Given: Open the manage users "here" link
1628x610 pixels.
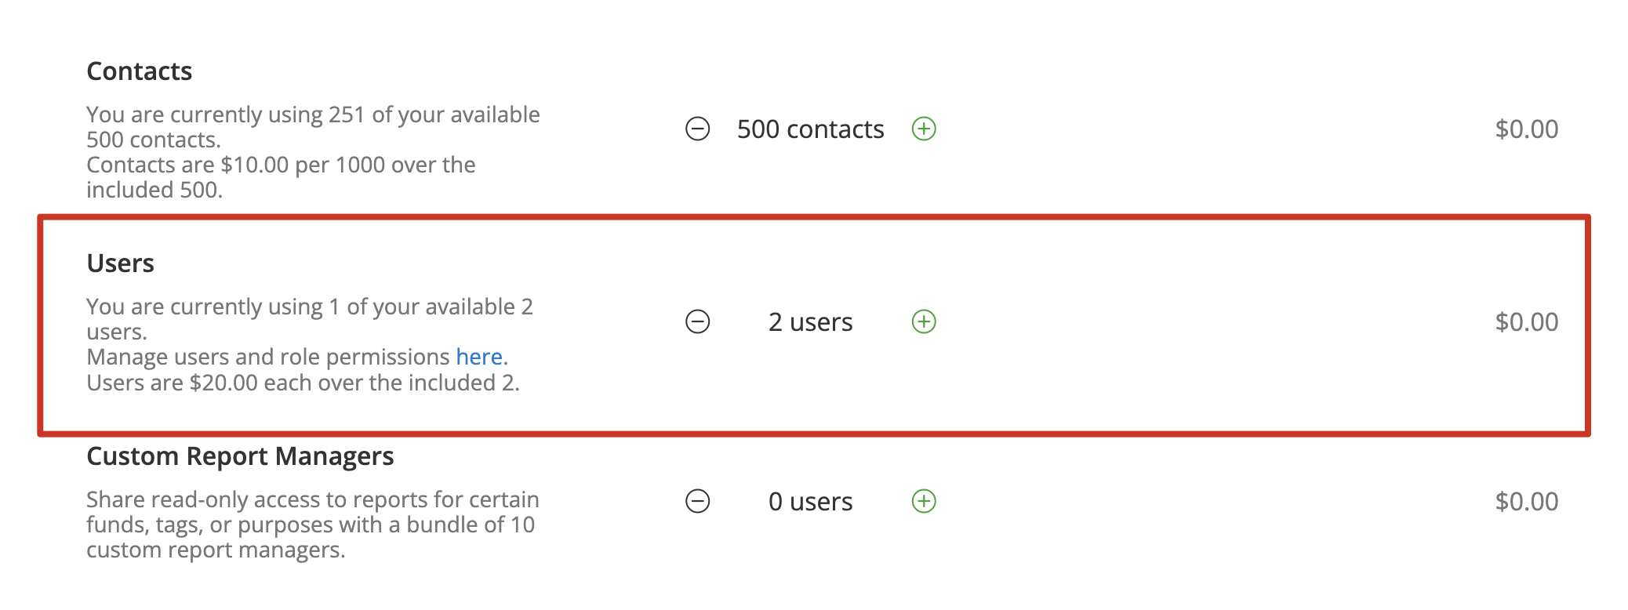Looking at the screenshot, I should pos(479,357).
